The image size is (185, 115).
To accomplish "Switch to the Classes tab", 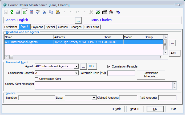I will tap(63, 27).
